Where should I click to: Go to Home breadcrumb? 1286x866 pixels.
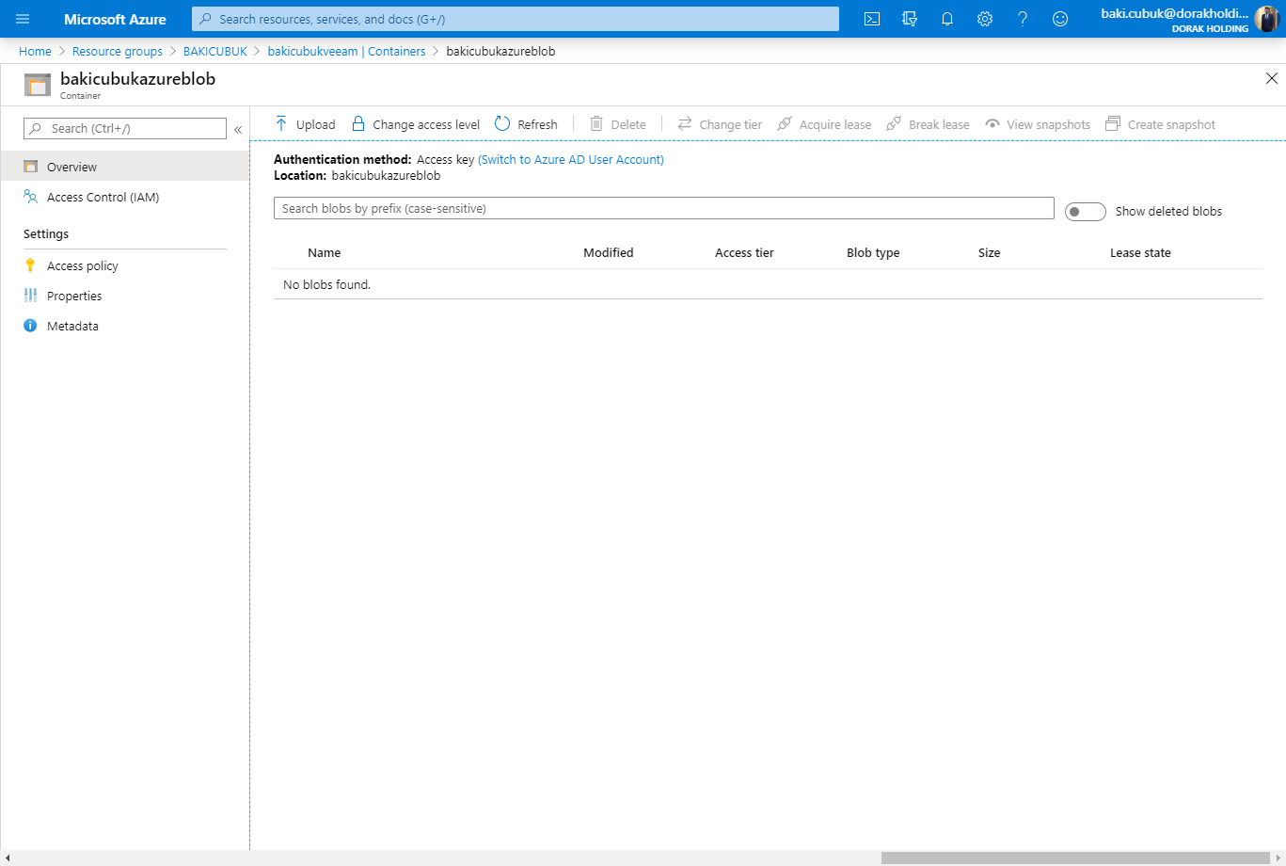tap(35, 52)
